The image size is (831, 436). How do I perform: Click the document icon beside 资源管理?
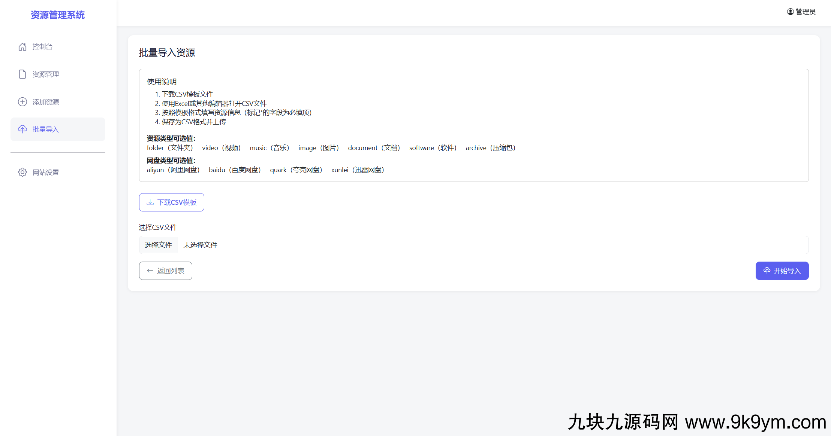[22, 74]
